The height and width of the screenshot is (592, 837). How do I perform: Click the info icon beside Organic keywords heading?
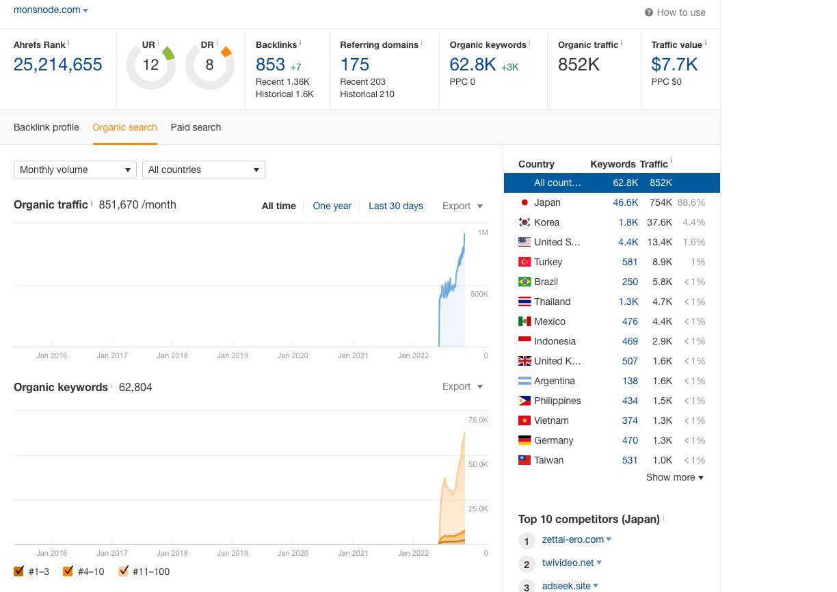click(x=111, y=386)
